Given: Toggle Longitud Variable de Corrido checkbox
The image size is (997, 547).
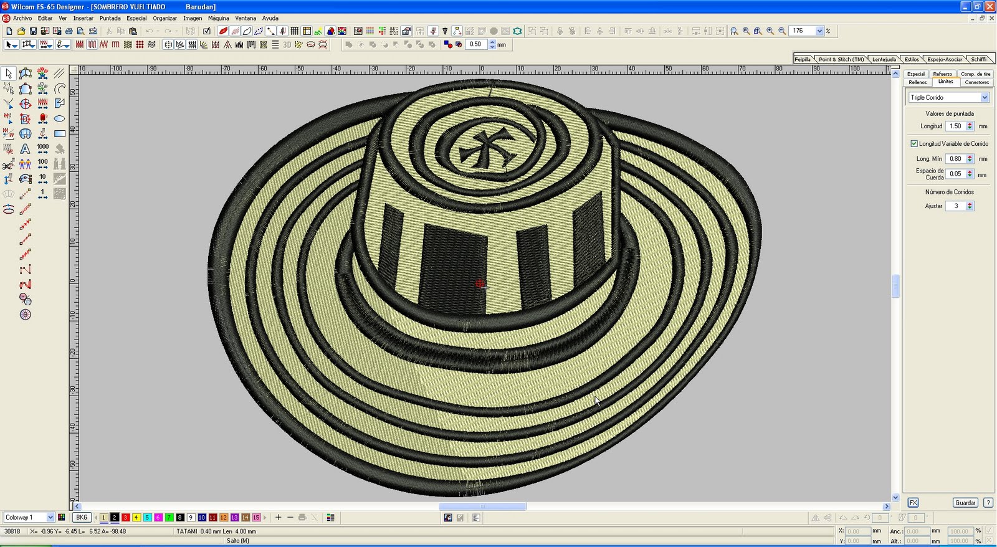Looking at the screenshot, I should [914, 144].
